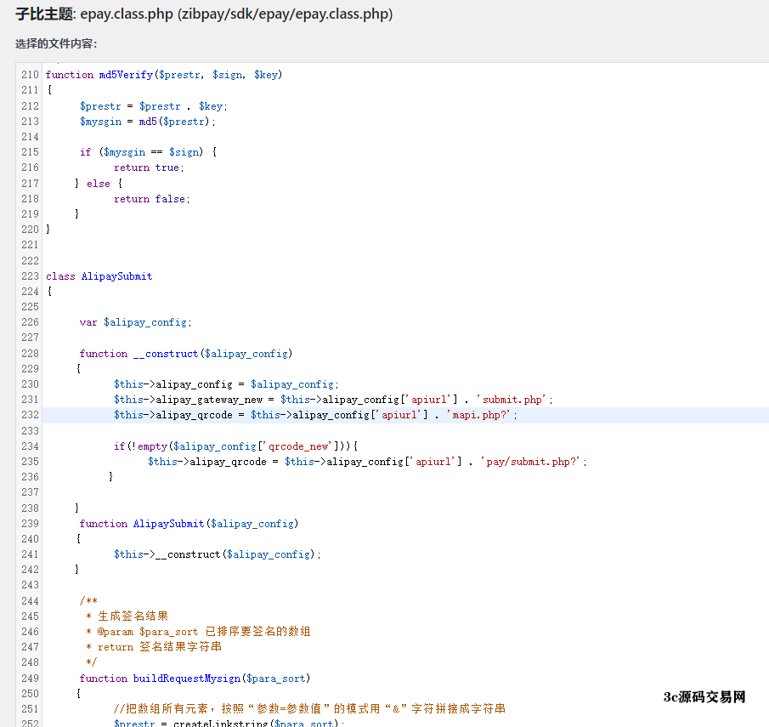Click the heading 'epay.class.php (zibpay/sdk/epay/epay.class.php)'
This screenshot has height=727, width=769.
pyautogui.click(x=236, y=14)
